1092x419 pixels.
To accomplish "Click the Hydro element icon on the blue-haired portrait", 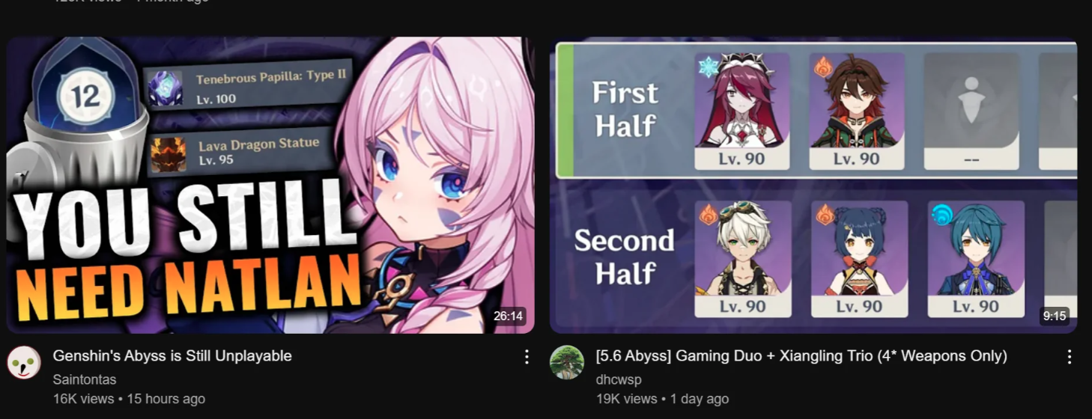I will point(941,215).
